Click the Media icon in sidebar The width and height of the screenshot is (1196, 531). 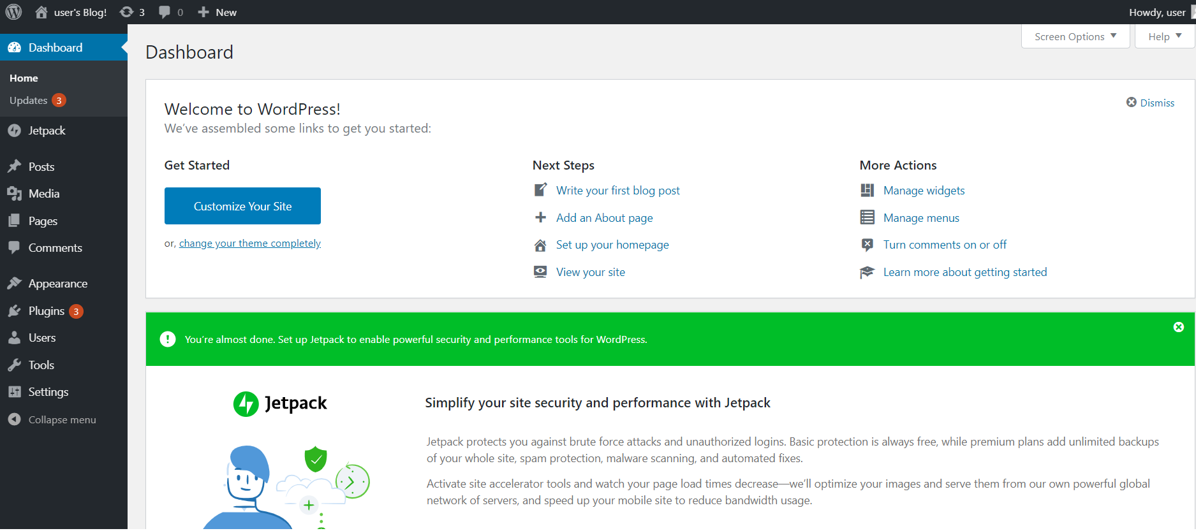click(14, 193)
